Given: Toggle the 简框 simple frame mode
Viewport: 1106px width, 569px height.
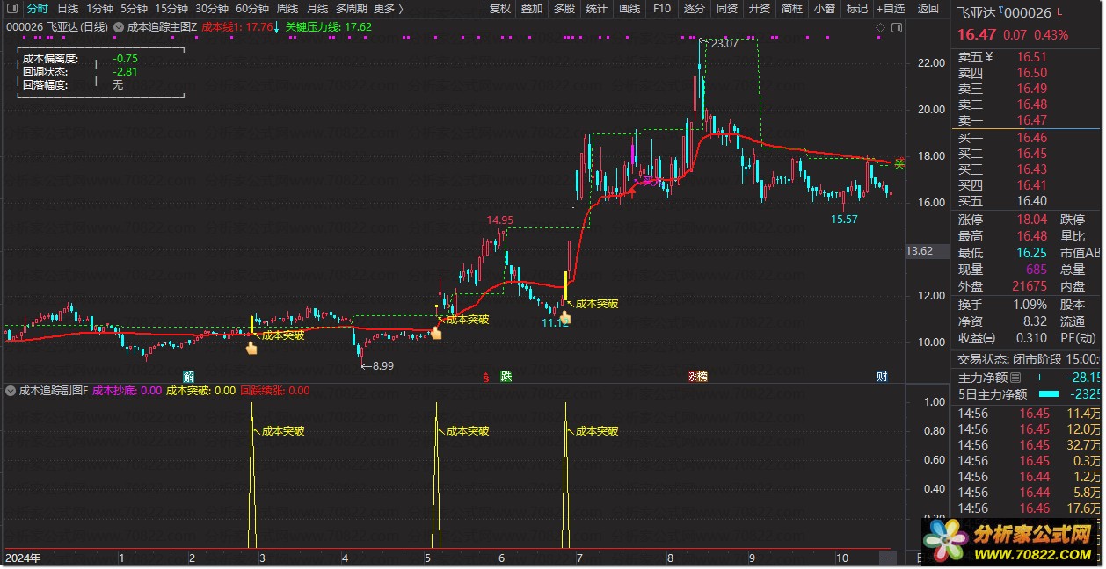Looking at the screenshot, I should (792, 9).
